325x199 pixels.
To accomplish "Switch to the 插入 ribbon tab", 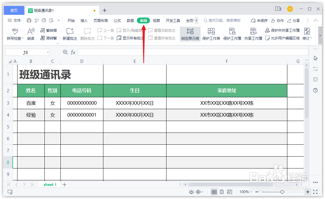I will pyautogui.click(x=84, y=20).
